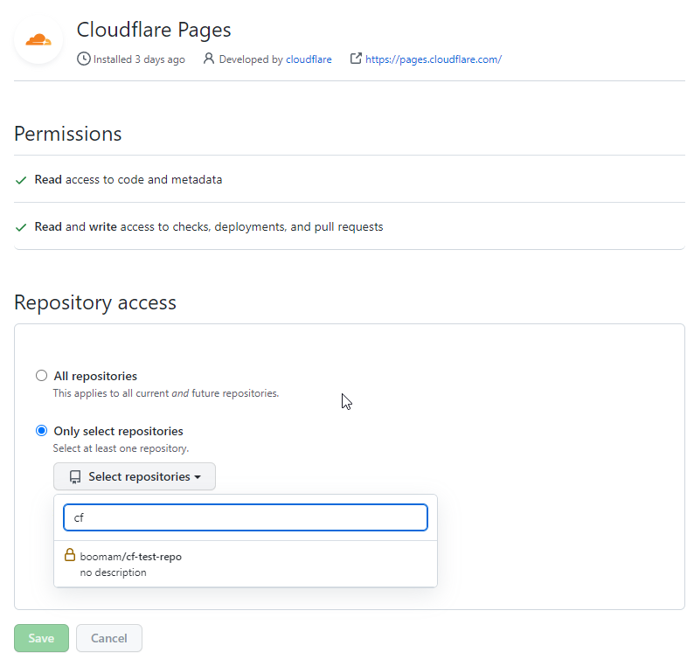Viewport: 694px width, 666px height.
Task: Collapse the Select repositories dropdown arrow
Action: point(198,477)
